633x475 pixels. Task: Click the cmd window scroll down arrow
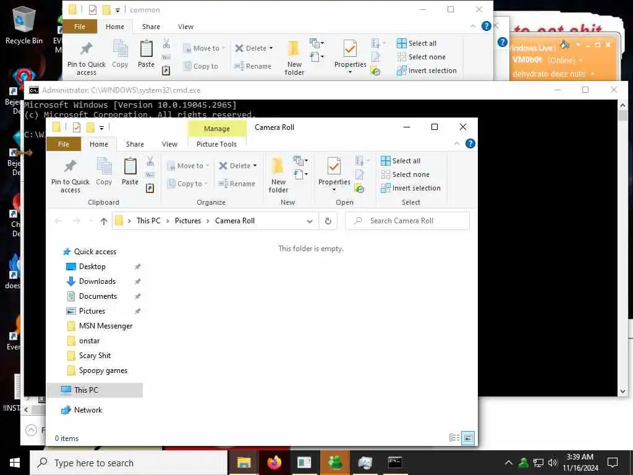coord(622,391)
